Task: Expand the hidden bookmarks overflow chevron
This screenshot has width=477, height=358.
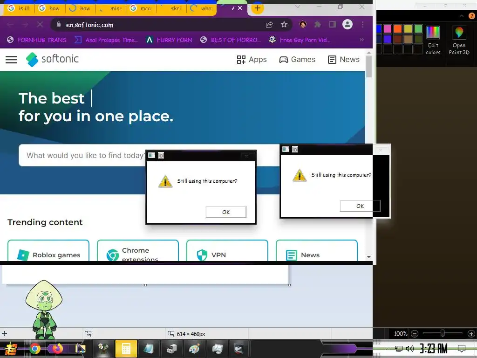Action: 361,40
